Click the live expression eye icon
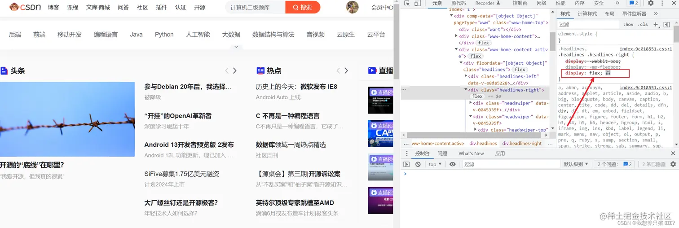 (452, 164)
